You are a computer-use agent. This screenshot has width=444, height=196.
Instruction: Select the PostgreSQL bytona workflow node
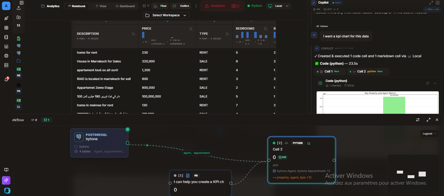click(99, 143)
